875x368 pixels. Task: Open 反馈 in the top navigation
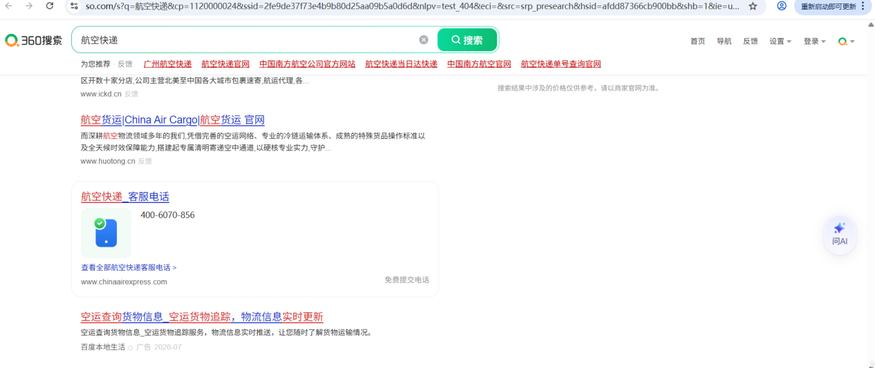pos(750,41)
